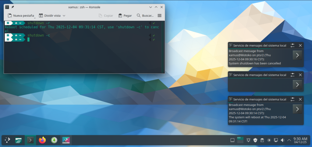Toggle the pin icon in Konsole titlebar
The image size is (312, 147).
[x=12, y=7]
